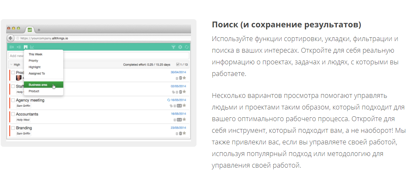The image size is (416, 194).
Task: Click heading 'Поиск (и сохранение результатов)'
Action: point(287,25)
